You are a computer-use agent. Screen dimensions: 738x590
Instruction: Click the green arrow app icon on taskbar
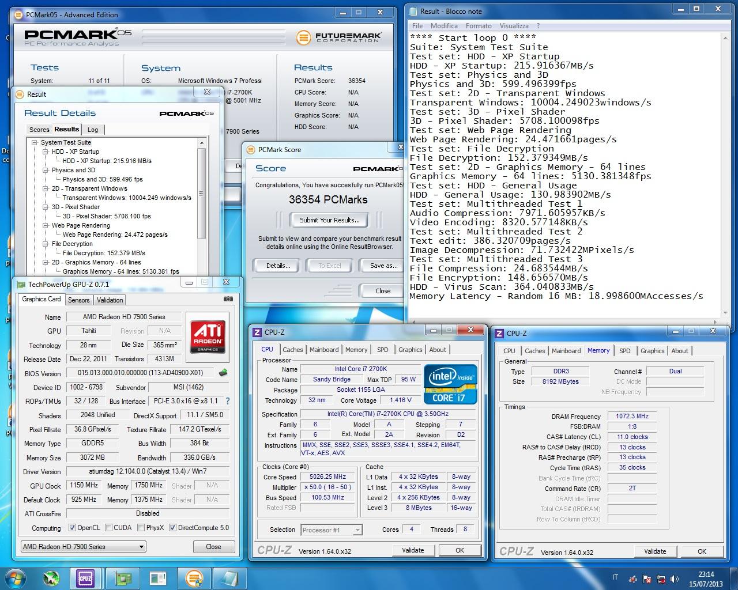click(51, 578)
